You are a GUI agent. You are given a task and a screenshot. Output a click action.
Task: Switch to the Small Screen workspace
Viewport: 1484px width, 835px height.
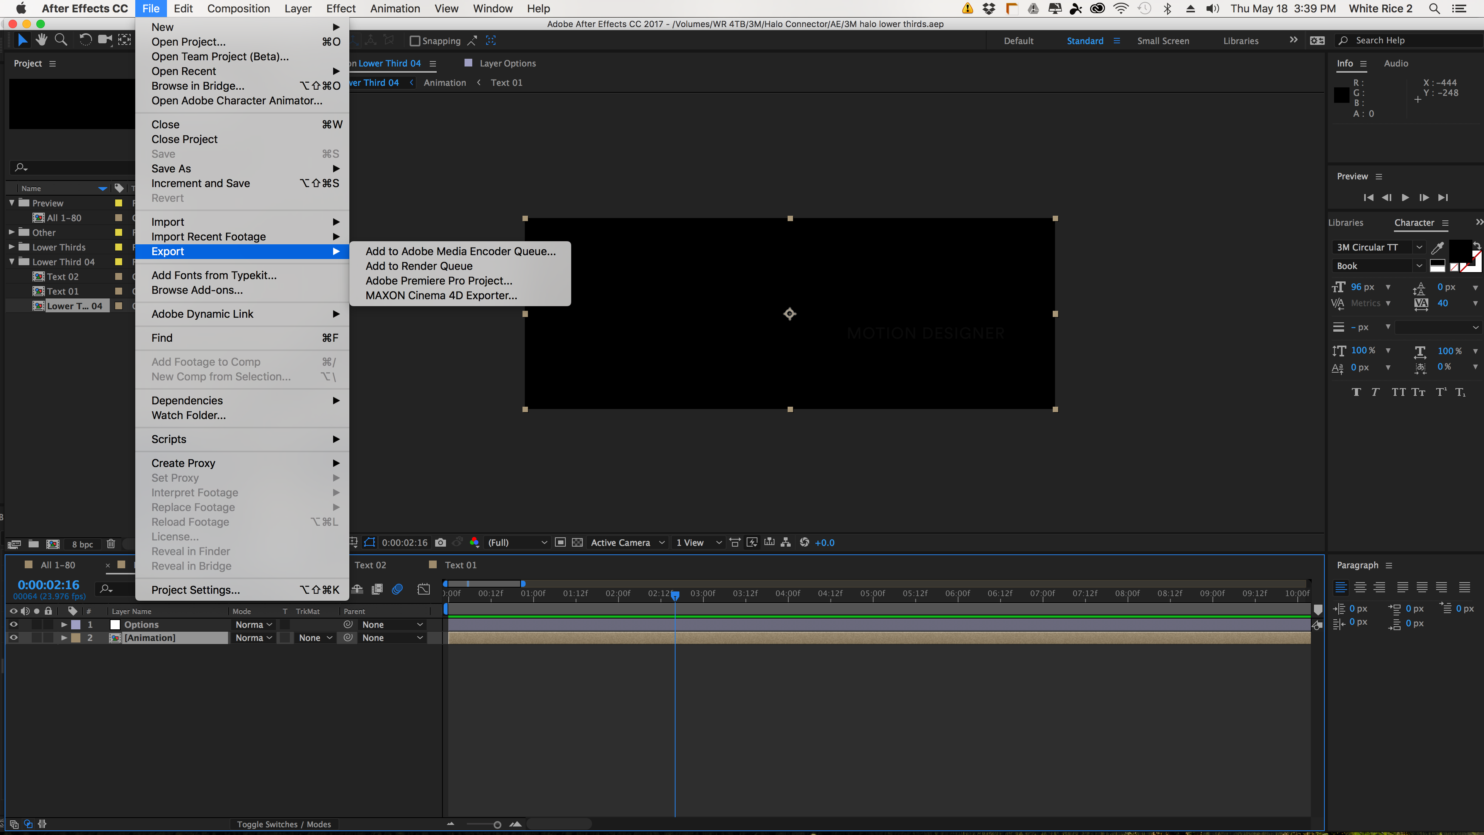(x=1162, y=41)
